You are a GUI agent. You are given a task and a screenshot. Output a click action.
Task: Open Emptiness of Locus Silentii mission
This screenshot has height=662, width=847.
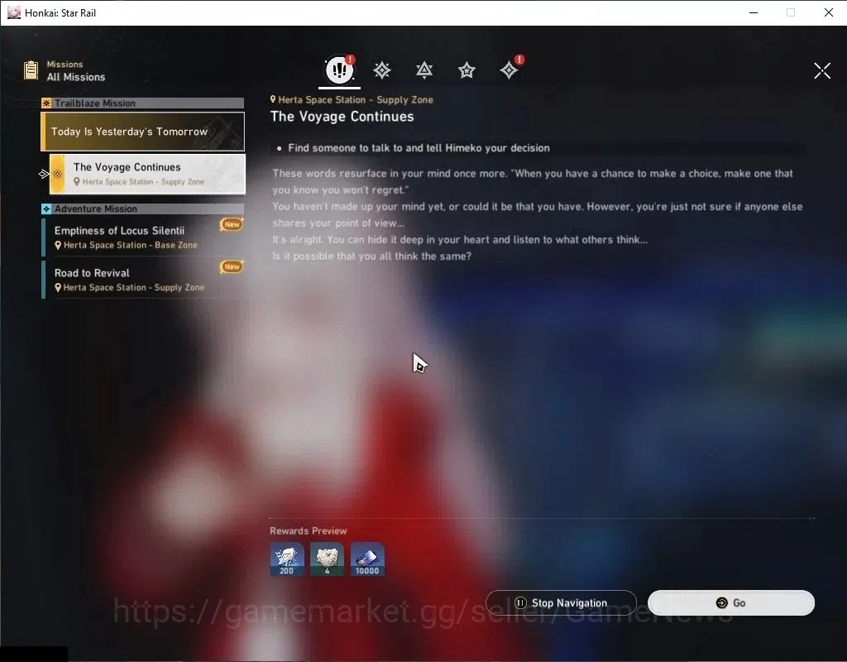tap(143, 237)
